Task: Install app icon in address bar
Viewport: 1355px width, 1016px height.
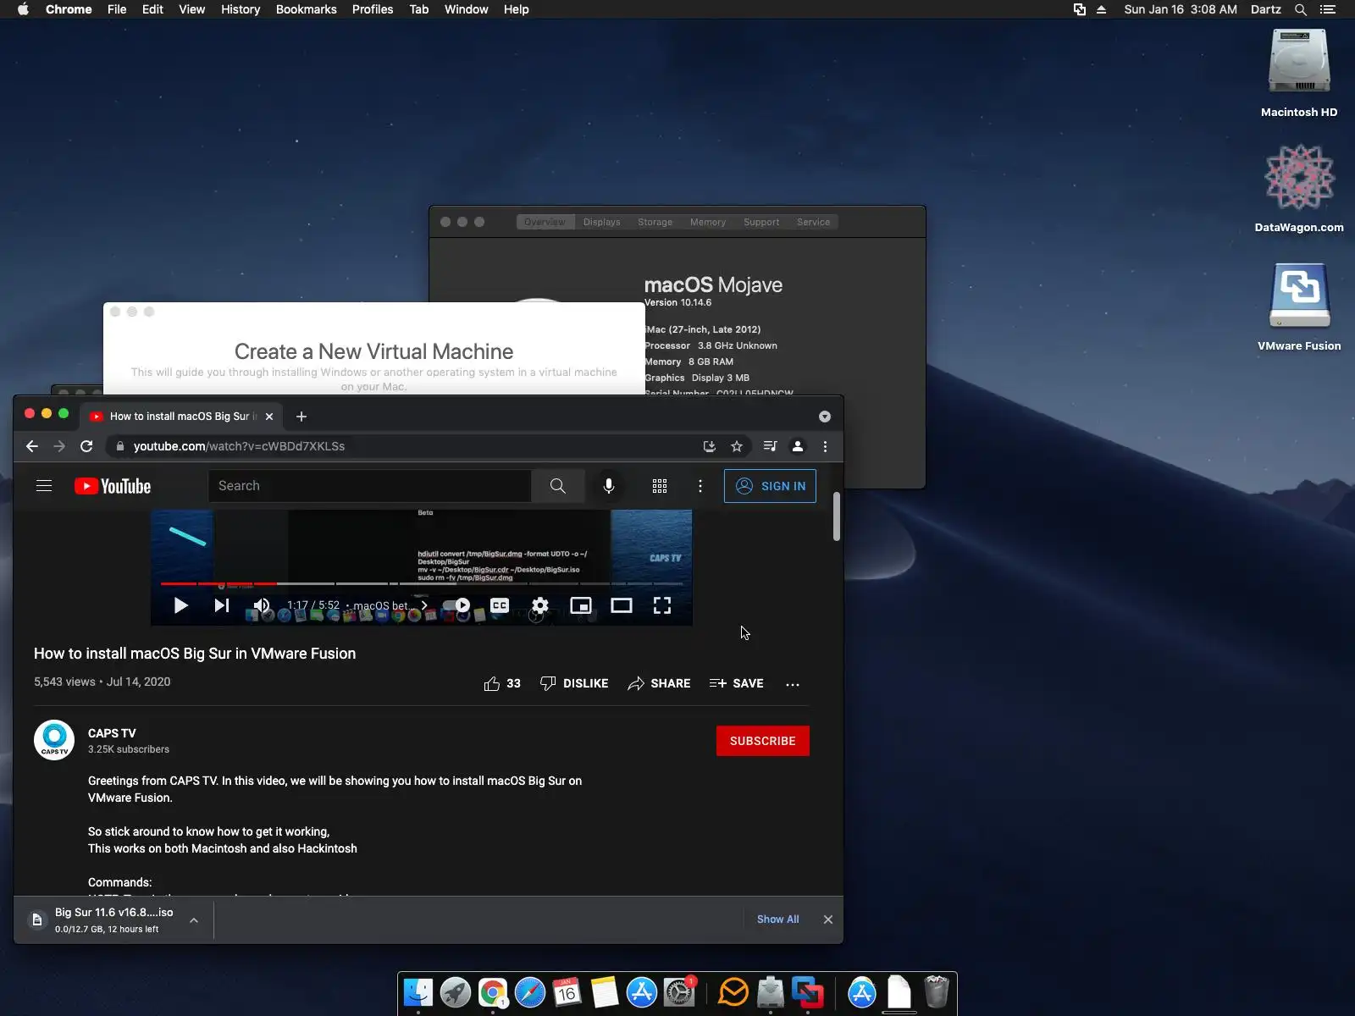Action: [x=710, y=446]
